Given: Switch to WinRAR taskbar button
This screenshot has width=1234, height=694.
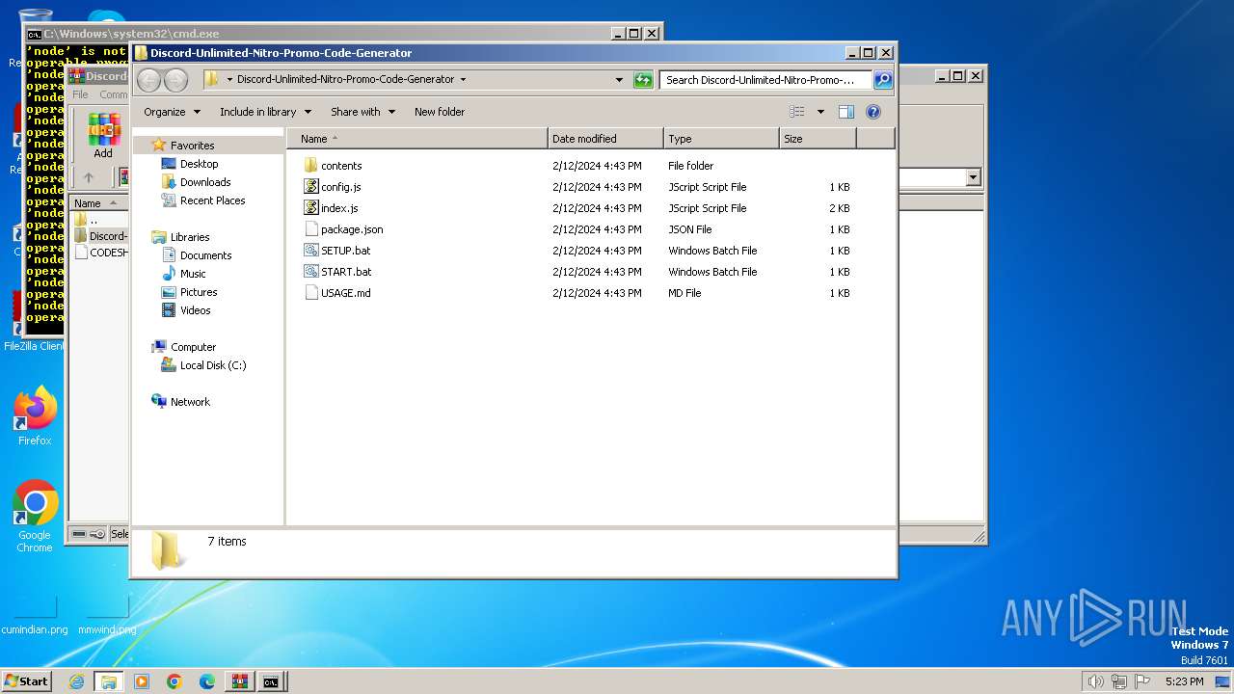Looking at the screenshot, I should (239, 681).
